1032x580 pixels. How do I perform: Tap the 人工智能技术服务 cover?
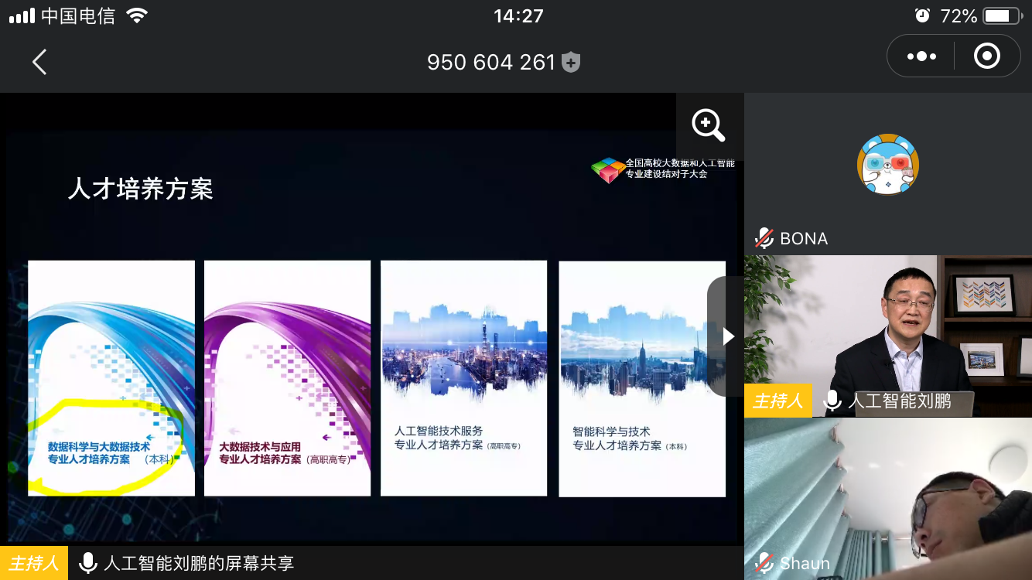click(x=463, y=377)
